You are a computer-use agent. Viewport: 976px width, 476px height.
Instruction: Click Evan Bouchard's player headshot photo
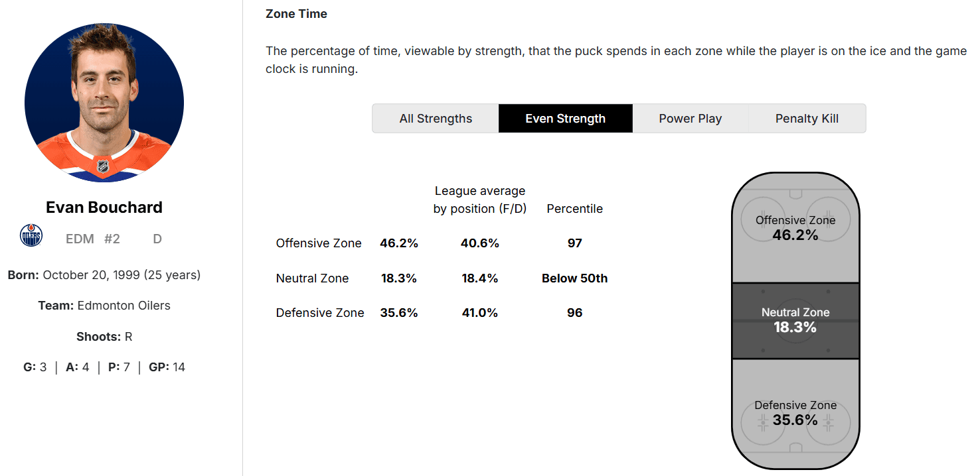104,103
